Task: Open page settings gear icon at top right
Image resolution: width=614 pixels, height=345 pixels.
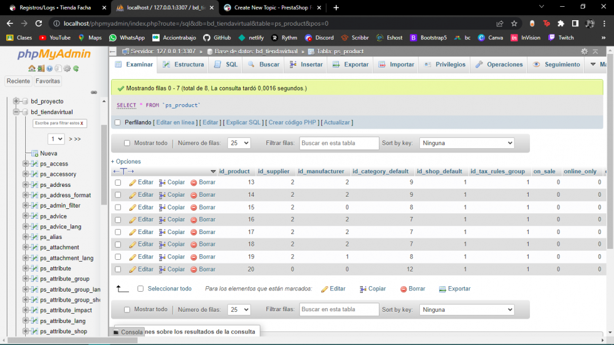Action: coord(585,51)
